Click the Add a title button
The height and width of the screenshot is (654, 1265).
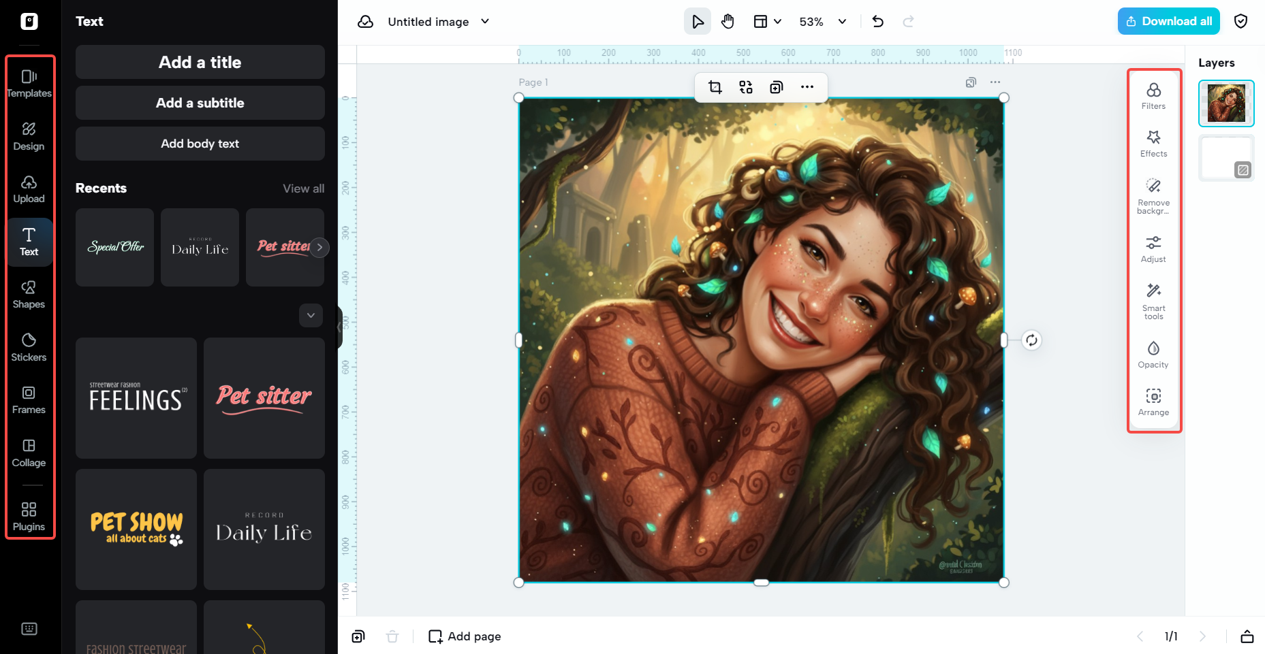[200, 63]
